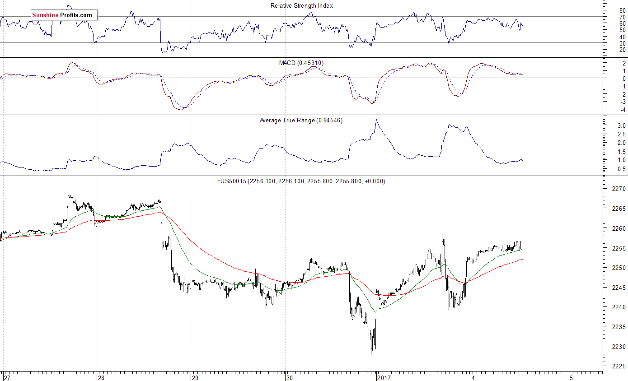The image size is (628, 381).
Task: Click the 2265 price axis label
Action: (x=619, y=209)
